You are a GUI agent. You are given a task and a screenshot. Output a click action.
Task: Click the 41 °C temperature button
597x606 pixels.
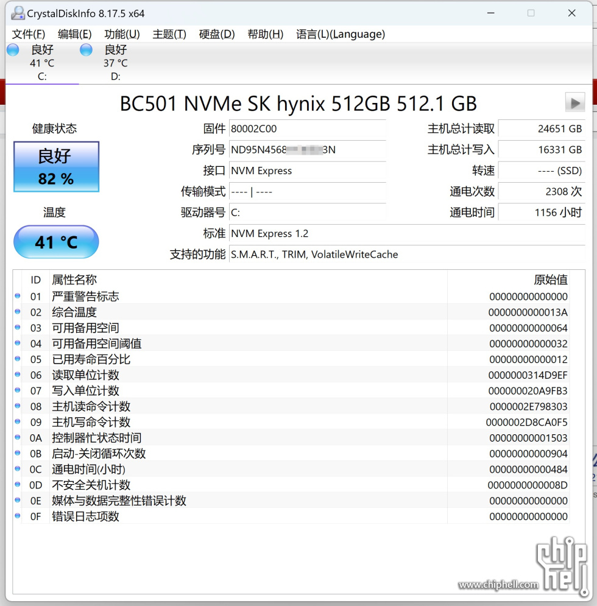coord(56,242)
